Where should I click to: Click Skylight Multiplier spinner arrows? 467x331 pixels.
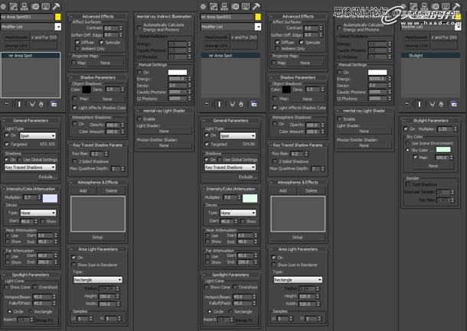[x=455, y=129]
